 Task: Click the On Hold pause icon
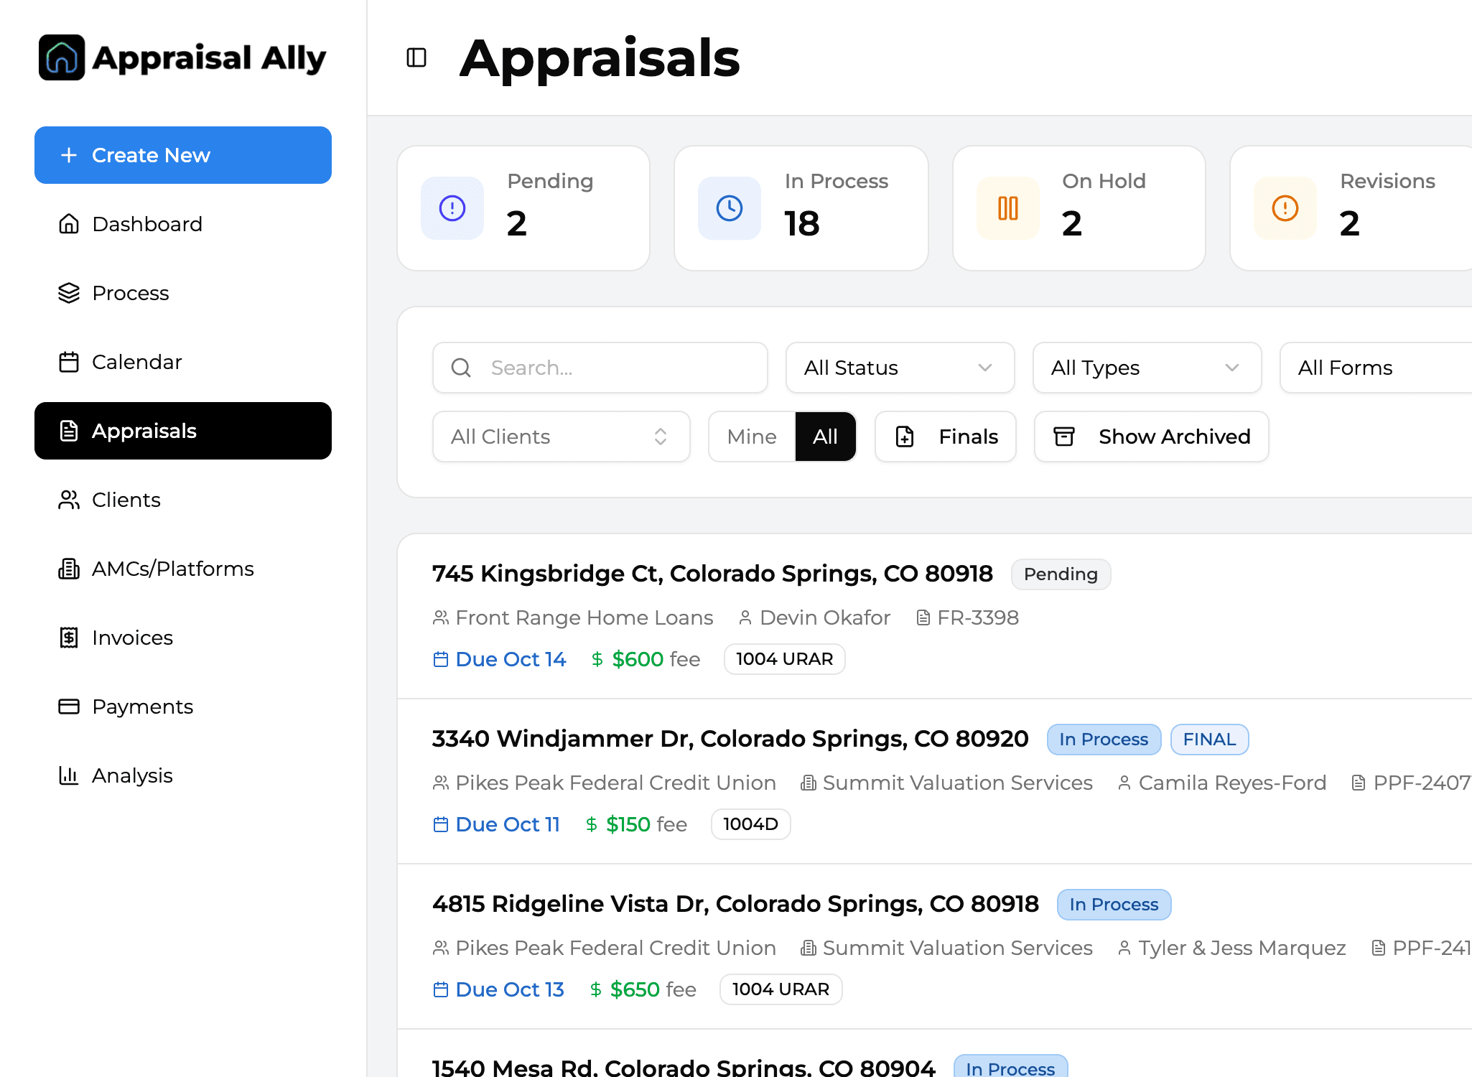point(1008,208)
